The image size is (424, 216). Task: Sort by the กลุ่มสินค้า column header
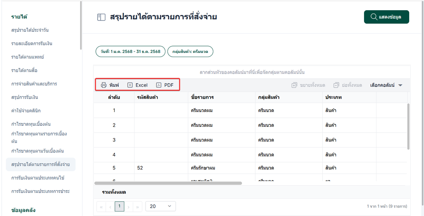click(289, 97)
